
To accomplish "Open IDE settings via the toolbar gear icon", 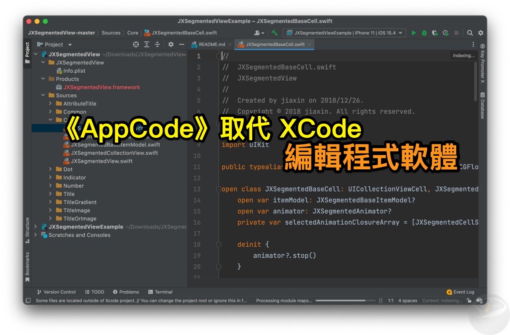I will click(480, 33).
